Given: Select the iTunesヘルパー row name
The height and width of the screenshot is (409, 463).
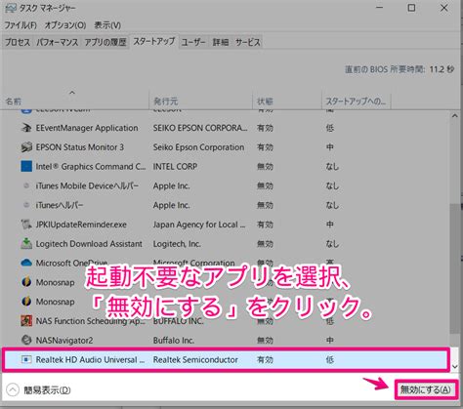Looking at the screenshot, I should pos(60,205).
